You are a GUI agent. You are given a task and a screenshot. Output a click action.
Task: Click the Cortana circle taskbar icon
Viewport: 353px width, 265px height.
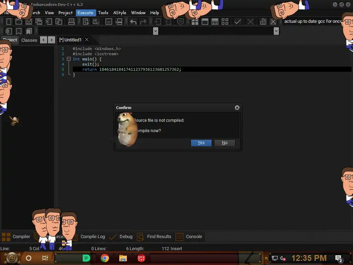(x=29, y=258)
